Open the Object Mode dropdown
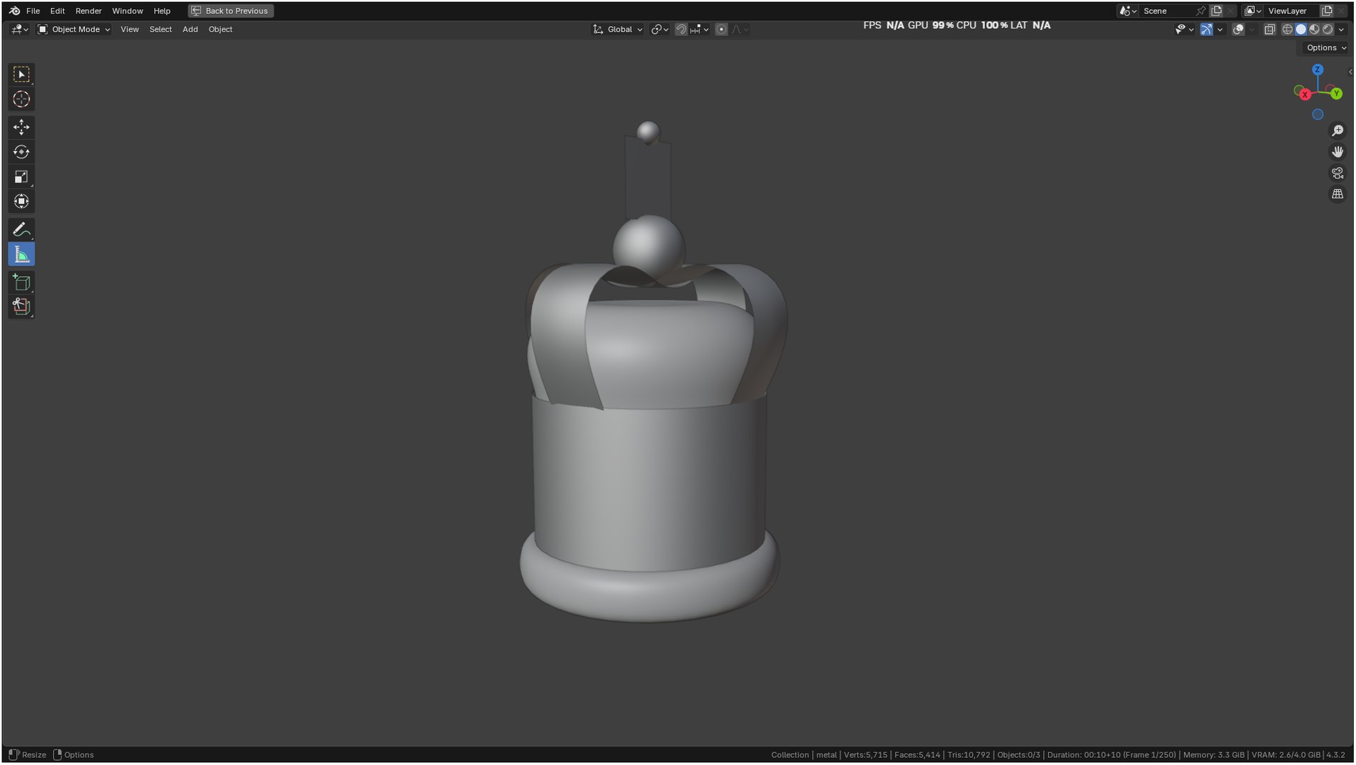The height and width of the screenshot is (765, 1356). (74, 29)
